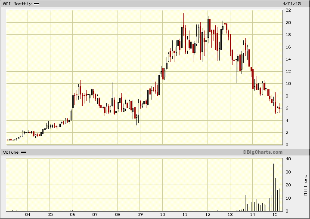
Task: Click the 09 year label on time axis
Action: click(140, 215)
